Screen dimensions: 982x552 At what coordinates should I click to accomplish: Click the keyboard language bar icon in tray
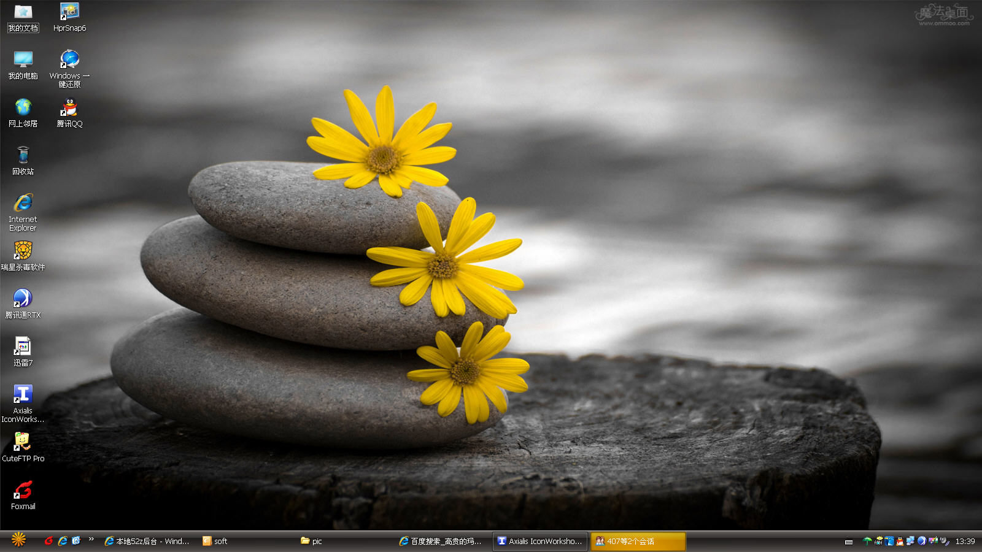tap(849, 542)
